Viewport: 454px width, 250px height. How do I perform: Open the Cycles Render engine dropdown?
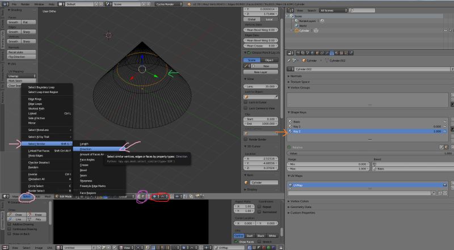pyautogui.click(x=169, y=4)
